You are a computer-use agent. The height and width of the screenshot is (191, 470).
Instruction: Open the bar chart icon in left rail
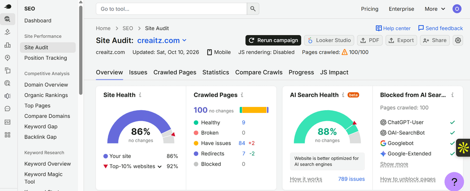[7, 45]
